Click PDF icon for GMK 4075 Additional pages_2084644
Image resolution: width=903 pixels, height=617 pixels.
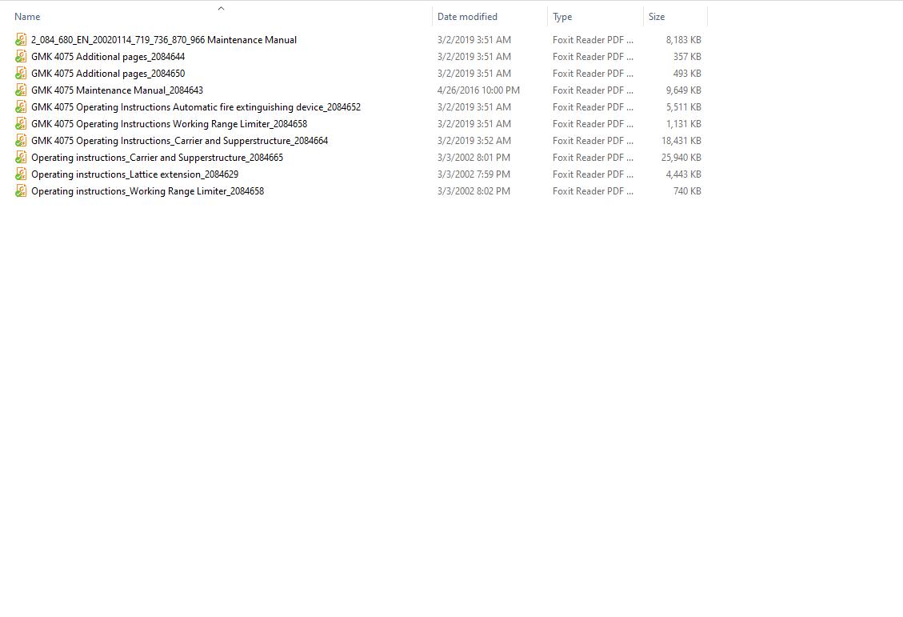point(21,57)
